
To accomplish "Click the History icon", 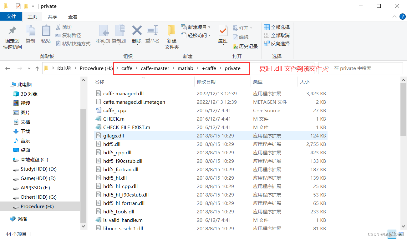I will 236,47.
